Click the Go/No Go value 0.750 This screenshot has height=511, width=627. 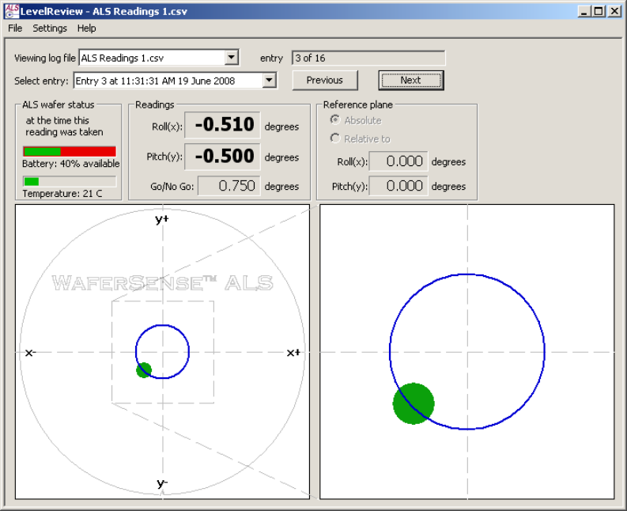[x=229, y=186]
